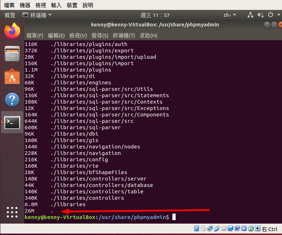
Task: Select the Terminal icon in the dock
Action: point(12,122)
